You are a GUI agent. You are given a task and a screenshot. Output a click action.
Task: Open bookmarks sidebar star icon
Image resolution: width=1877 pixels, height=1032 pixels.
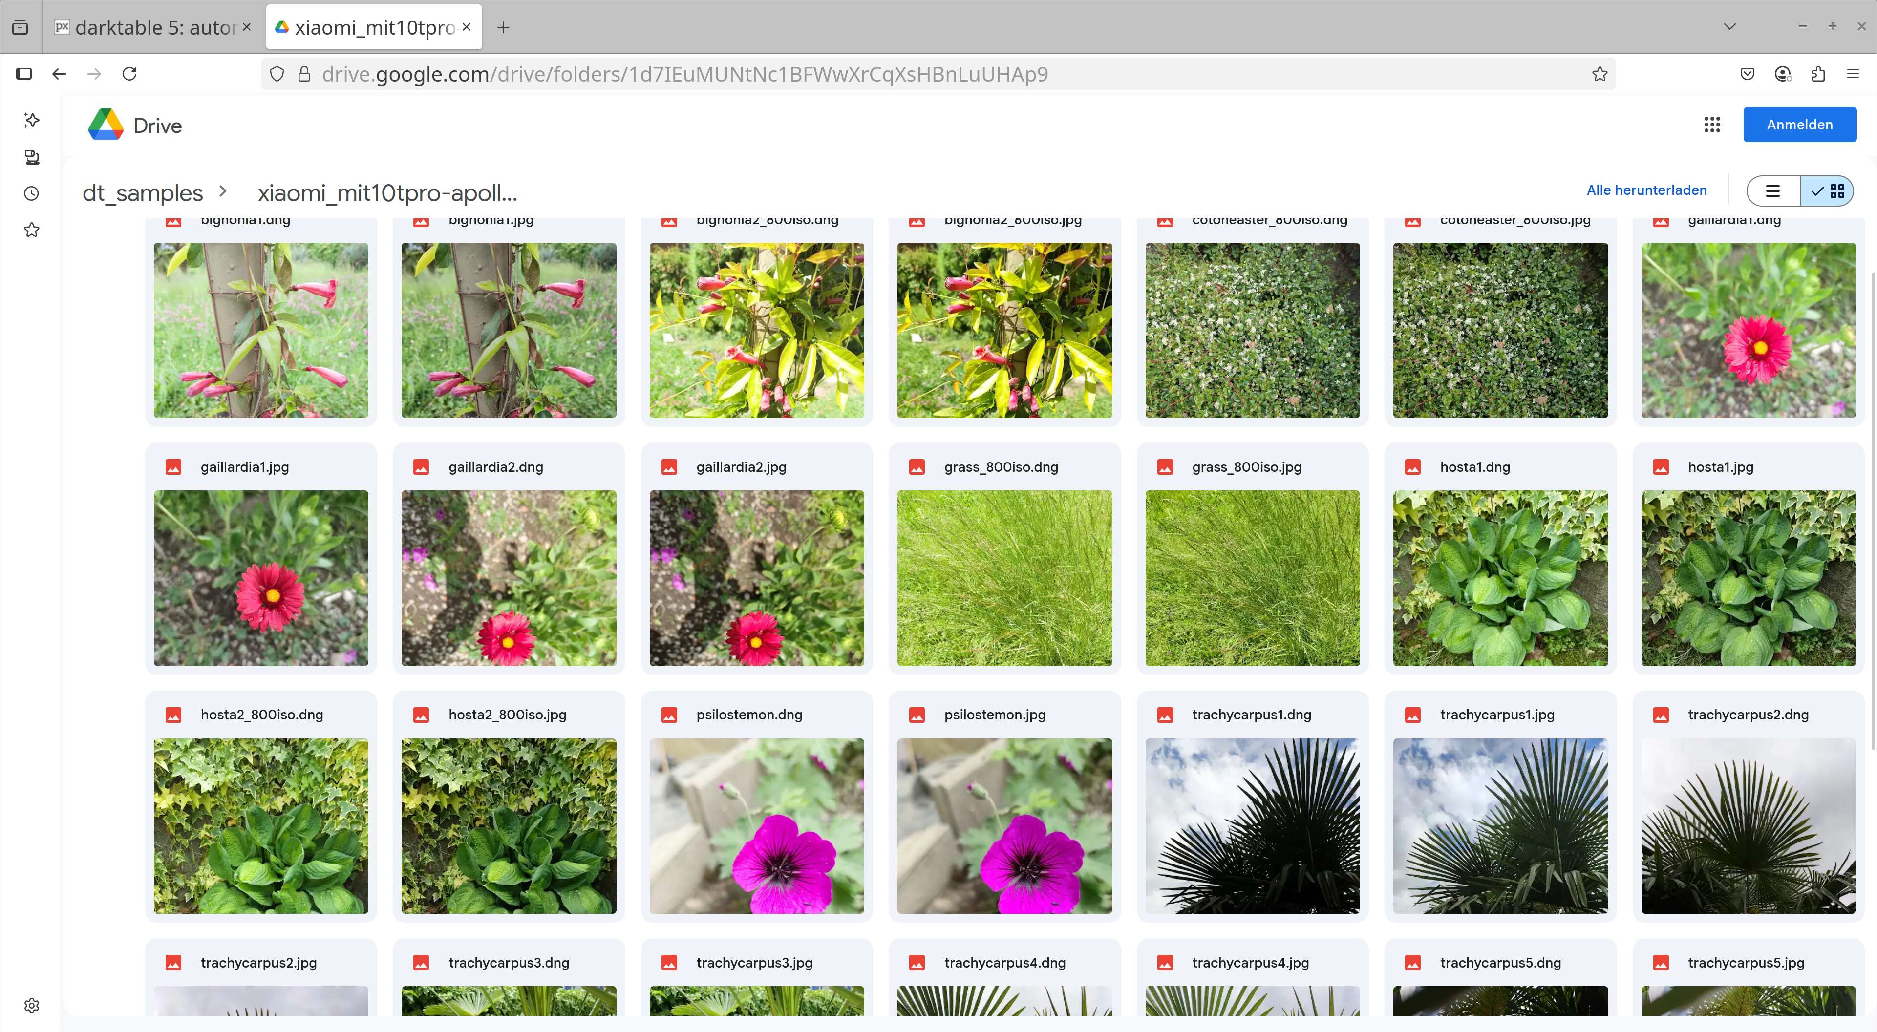31,230
